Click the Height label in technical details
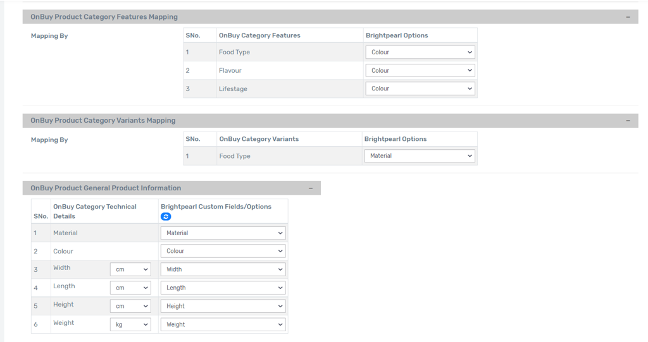Image resolution: width=648 pixels, height=342 pixels. click(x=63, y=305)
